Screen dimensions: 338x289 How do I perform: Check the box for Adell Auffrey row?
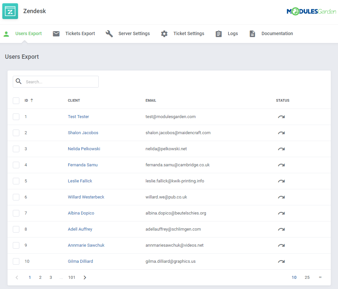click(16, 229)
